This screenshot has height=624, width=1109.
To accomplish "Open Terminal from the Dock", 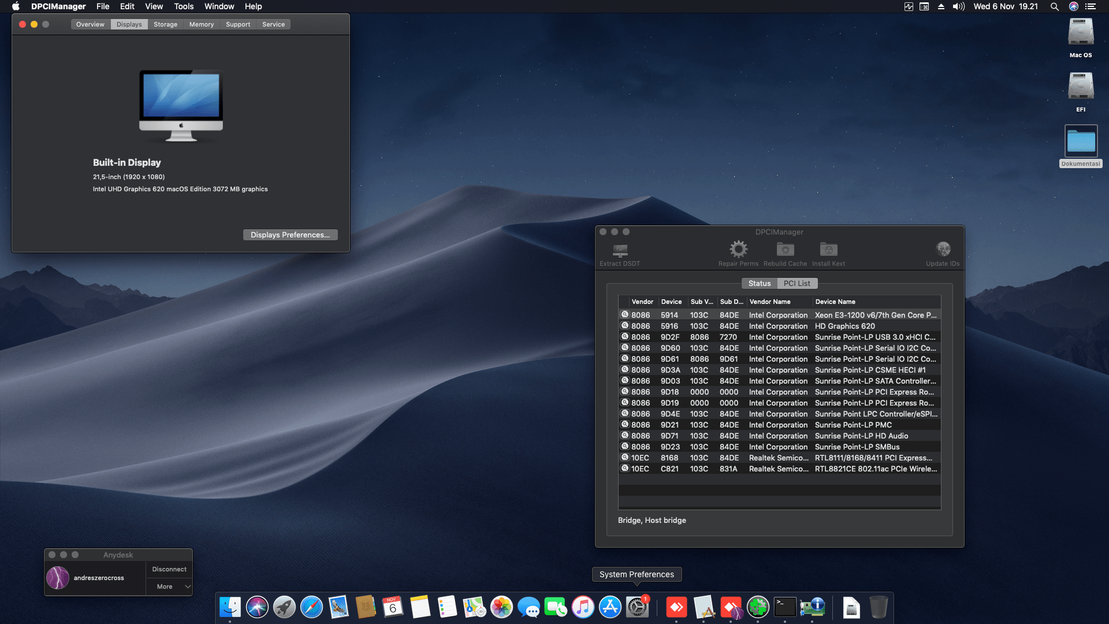I will click(x=784, y=607).
